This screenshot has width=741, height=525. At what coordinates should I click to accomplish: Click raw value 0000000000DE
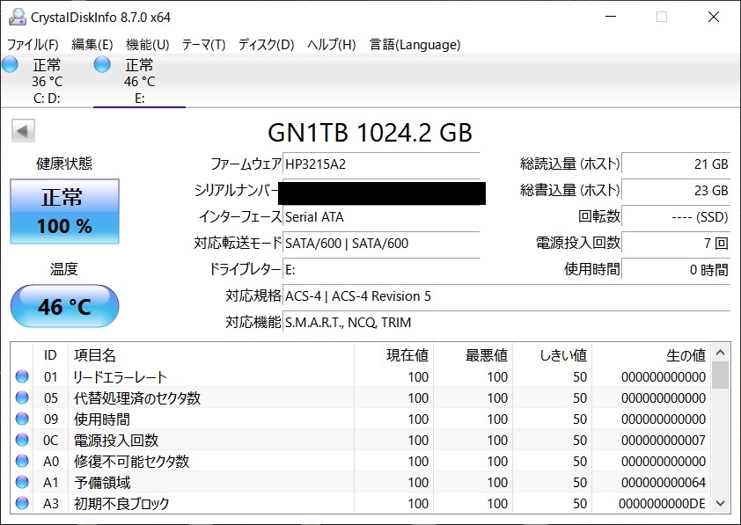pyautogui.click(x=662, y=504)
